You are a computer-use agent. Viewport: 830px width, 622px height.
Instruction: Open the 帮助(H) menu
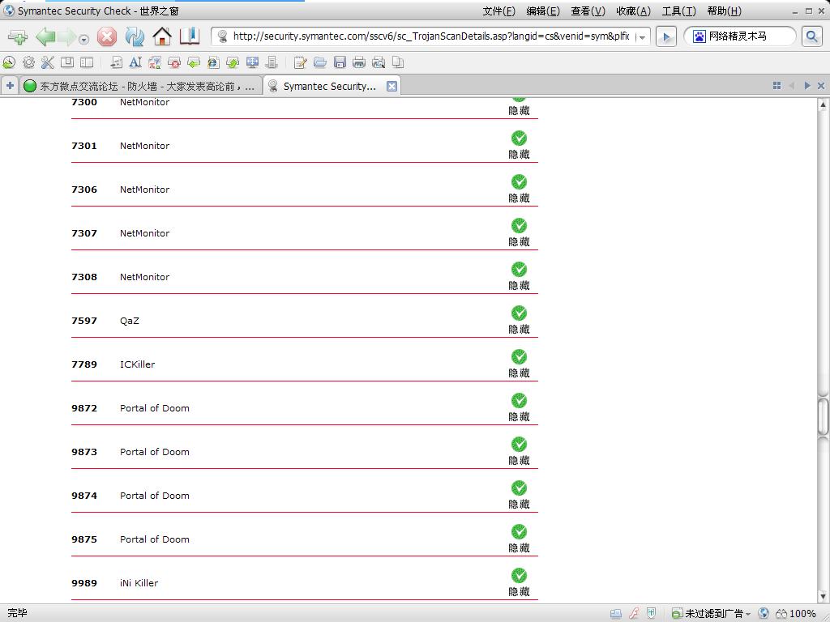(x=724, y=11)
